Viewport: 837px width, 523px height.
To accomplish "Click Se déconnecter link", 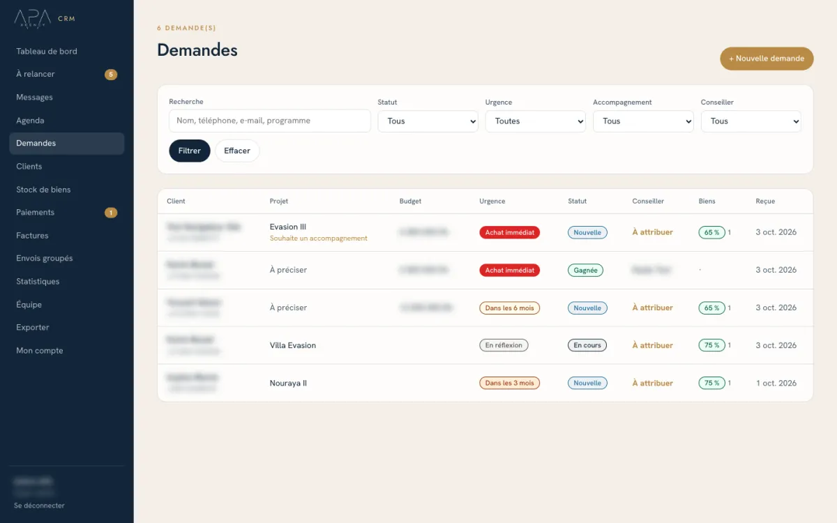I will [39, 505].
